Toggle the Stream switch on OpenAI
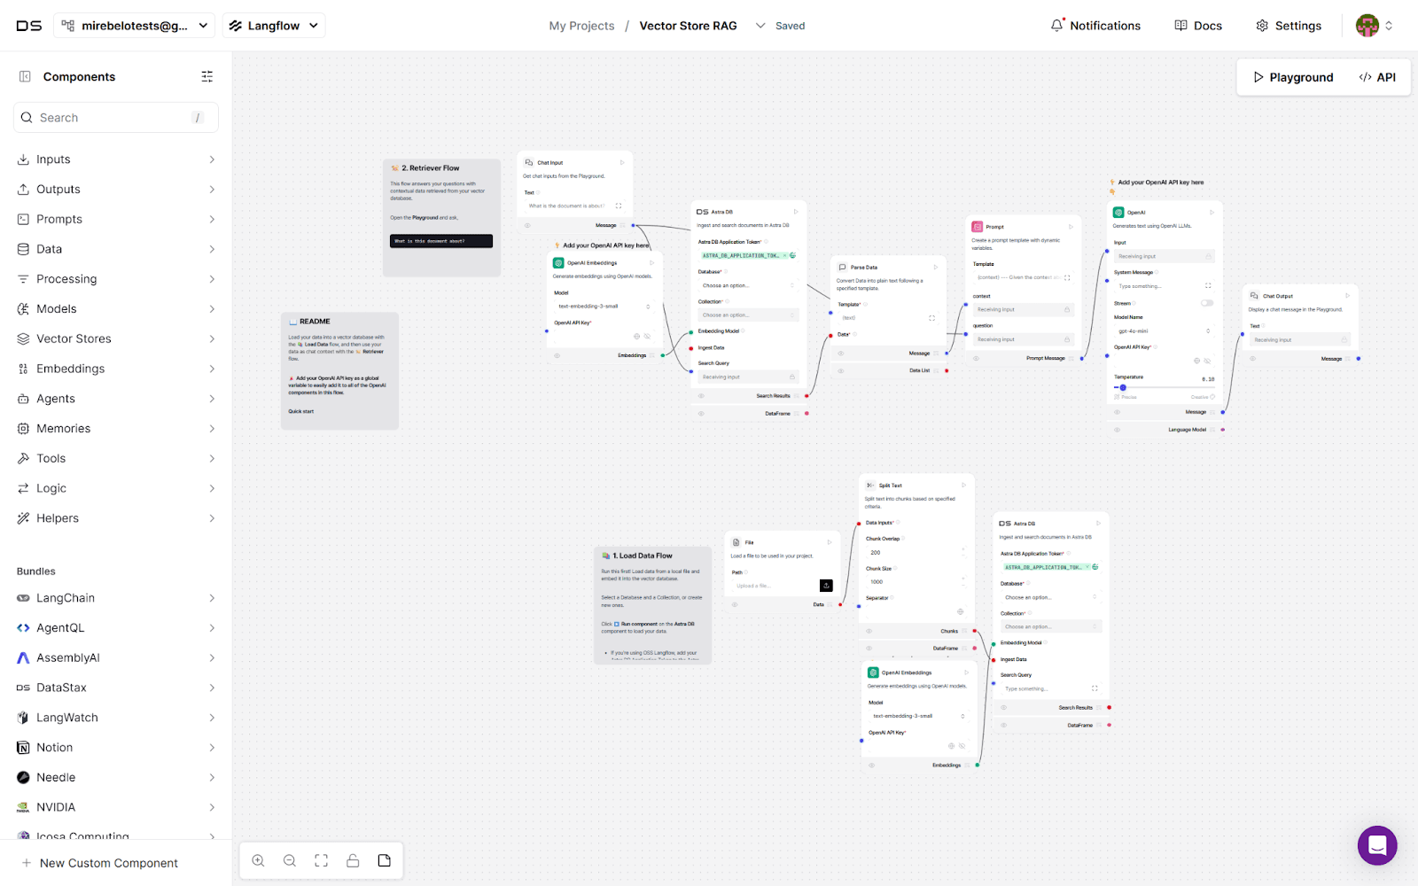The height and width of the screenshot is (886, 1418). [1207, 303]
